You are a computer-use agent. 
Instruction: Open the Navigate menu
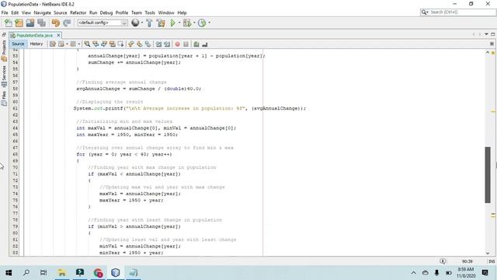43,12
